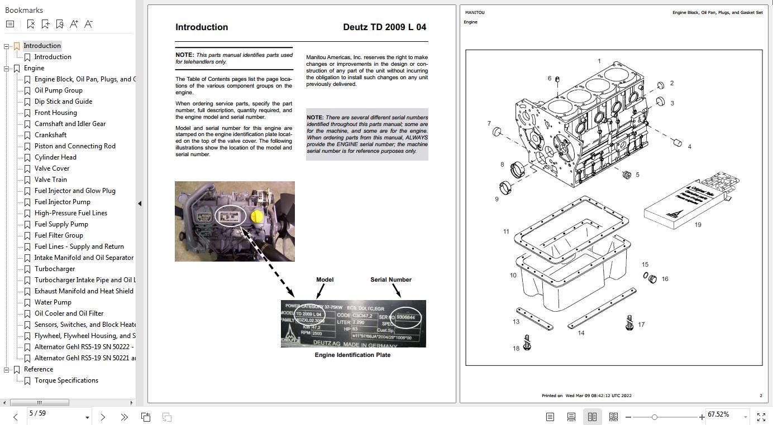Collapse the Engine bookmark group
This screenshot has height=425, width=773.
click(x=7, y=69)
